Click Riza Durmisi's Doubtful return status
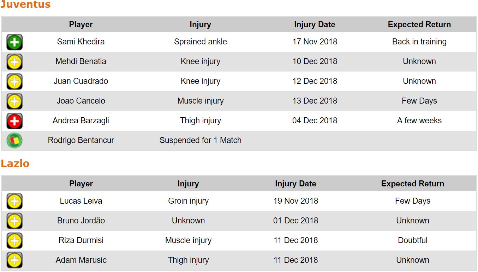The image size is (478, 272). click(x=412, y=240)
